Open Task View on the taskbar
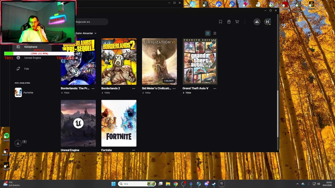Viewport: 335px width, 188px height. point(160,184)
